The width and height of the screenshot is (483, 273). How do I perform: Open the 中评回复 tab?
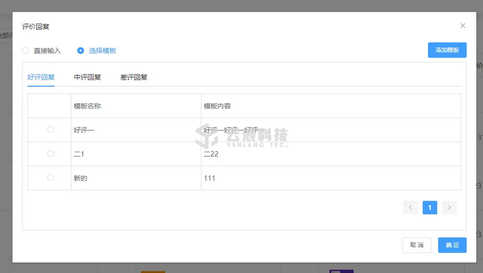pos(87,77)
